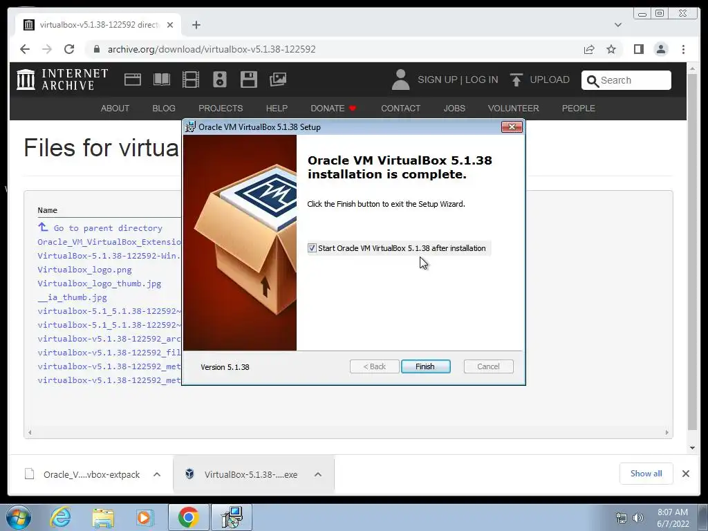The image size is (708, 531).
Task: Open the VOLUNTEER menu item
Action: 514,109
